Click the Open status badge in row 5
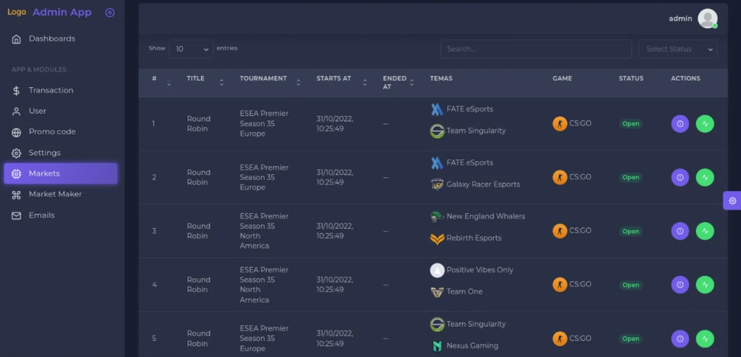Image resolution: width=741 pixels, height=357 pixels. coord(630,339)
